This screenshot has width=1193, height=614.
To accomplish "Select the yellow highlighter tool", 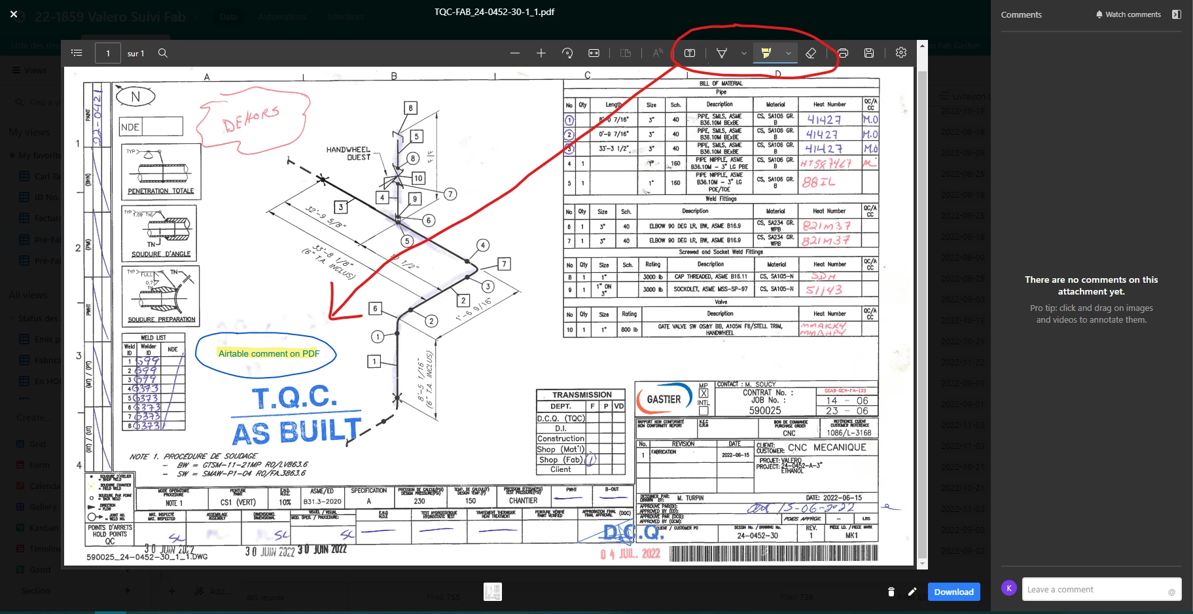I will tap(766, 53).
